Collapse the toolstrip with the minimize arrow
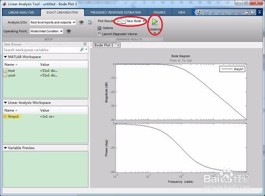 (x=259, y=12)
